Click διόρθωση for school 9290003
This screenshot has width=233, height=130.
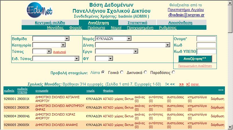217,107
